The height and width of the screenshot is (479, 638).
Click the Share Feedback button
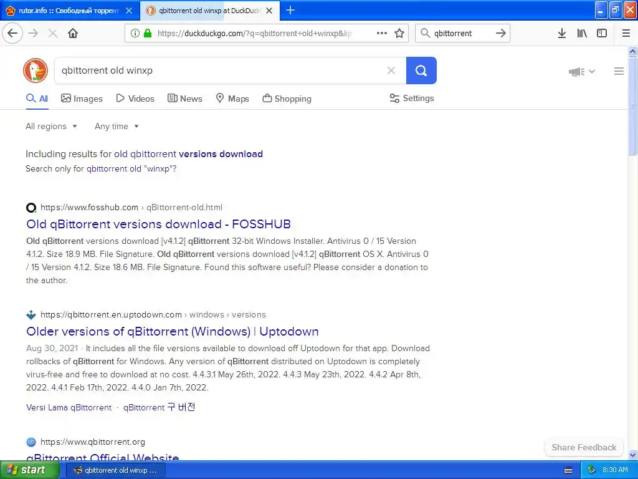click(584, 447)
